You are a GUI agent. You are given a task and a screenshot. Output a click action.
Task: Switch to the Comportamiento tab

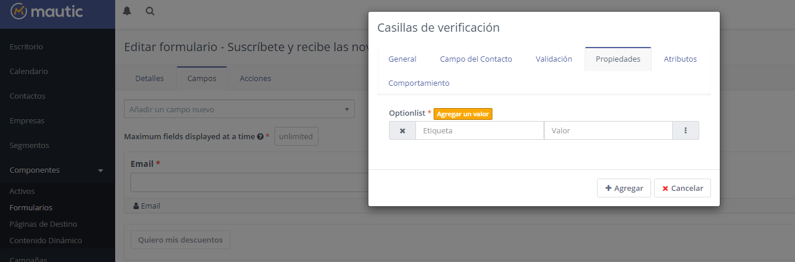click(x=419, y=83)
